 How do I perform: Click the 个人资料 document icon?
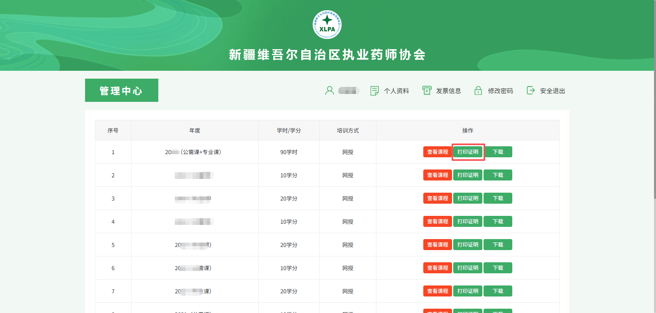(x=374, y=91)
